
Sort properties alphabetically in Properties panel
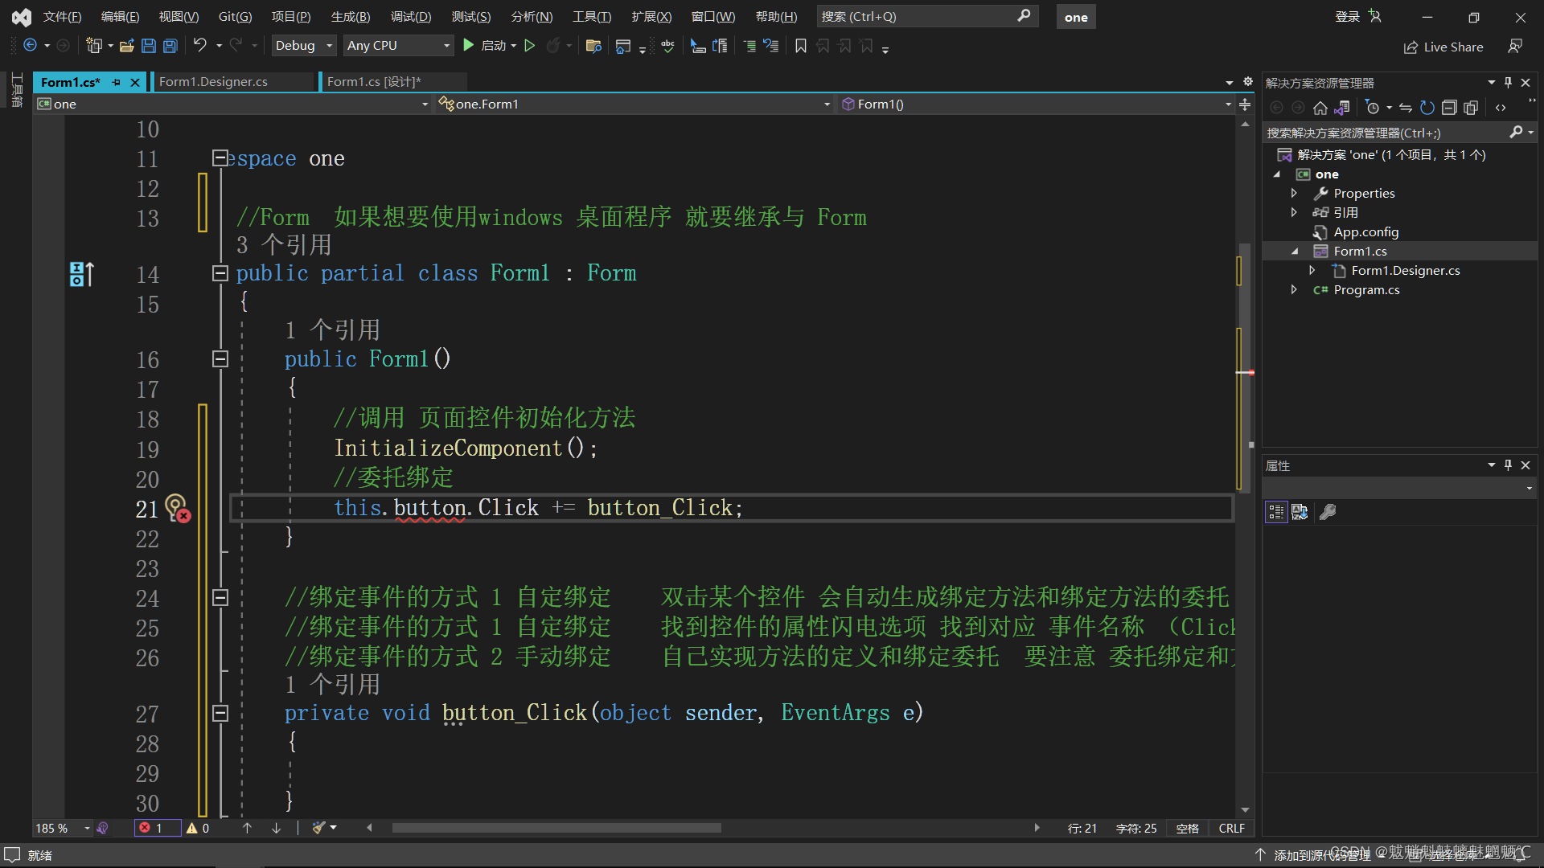click(x=1300, y=512)
